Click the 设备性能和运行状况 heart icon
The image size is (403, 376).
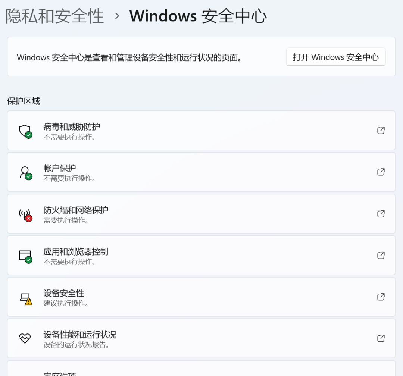click(x=25, y=338)
